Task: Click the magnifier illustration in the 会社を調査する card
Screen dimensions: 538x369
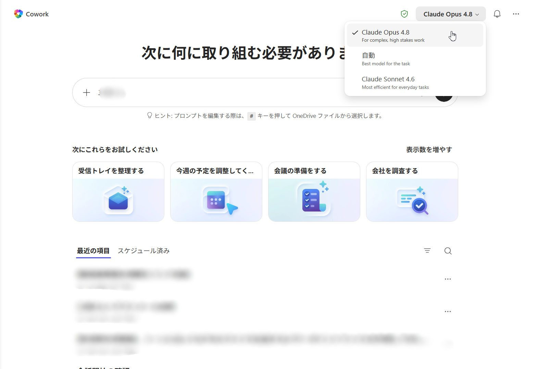Action: (x=413, y=201)
